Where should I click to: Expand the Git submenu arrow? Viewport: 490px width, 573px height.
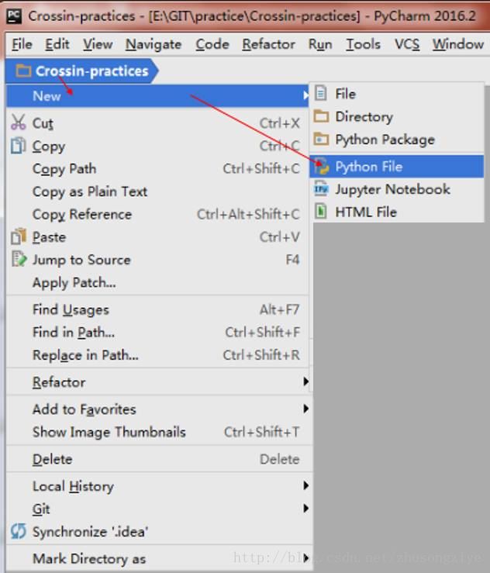click(305, 509)
